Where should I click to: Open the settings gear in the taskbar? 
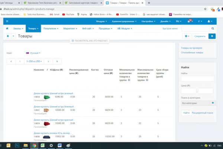tap(51, 145)
